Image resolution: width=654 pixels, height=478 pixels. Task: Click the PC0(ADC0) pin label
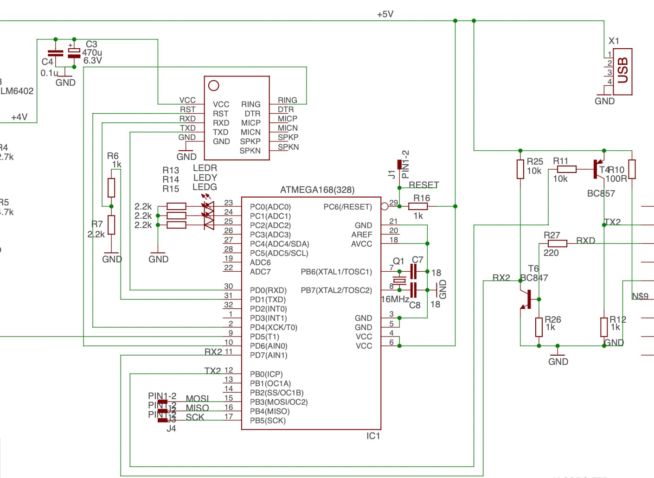270,207
